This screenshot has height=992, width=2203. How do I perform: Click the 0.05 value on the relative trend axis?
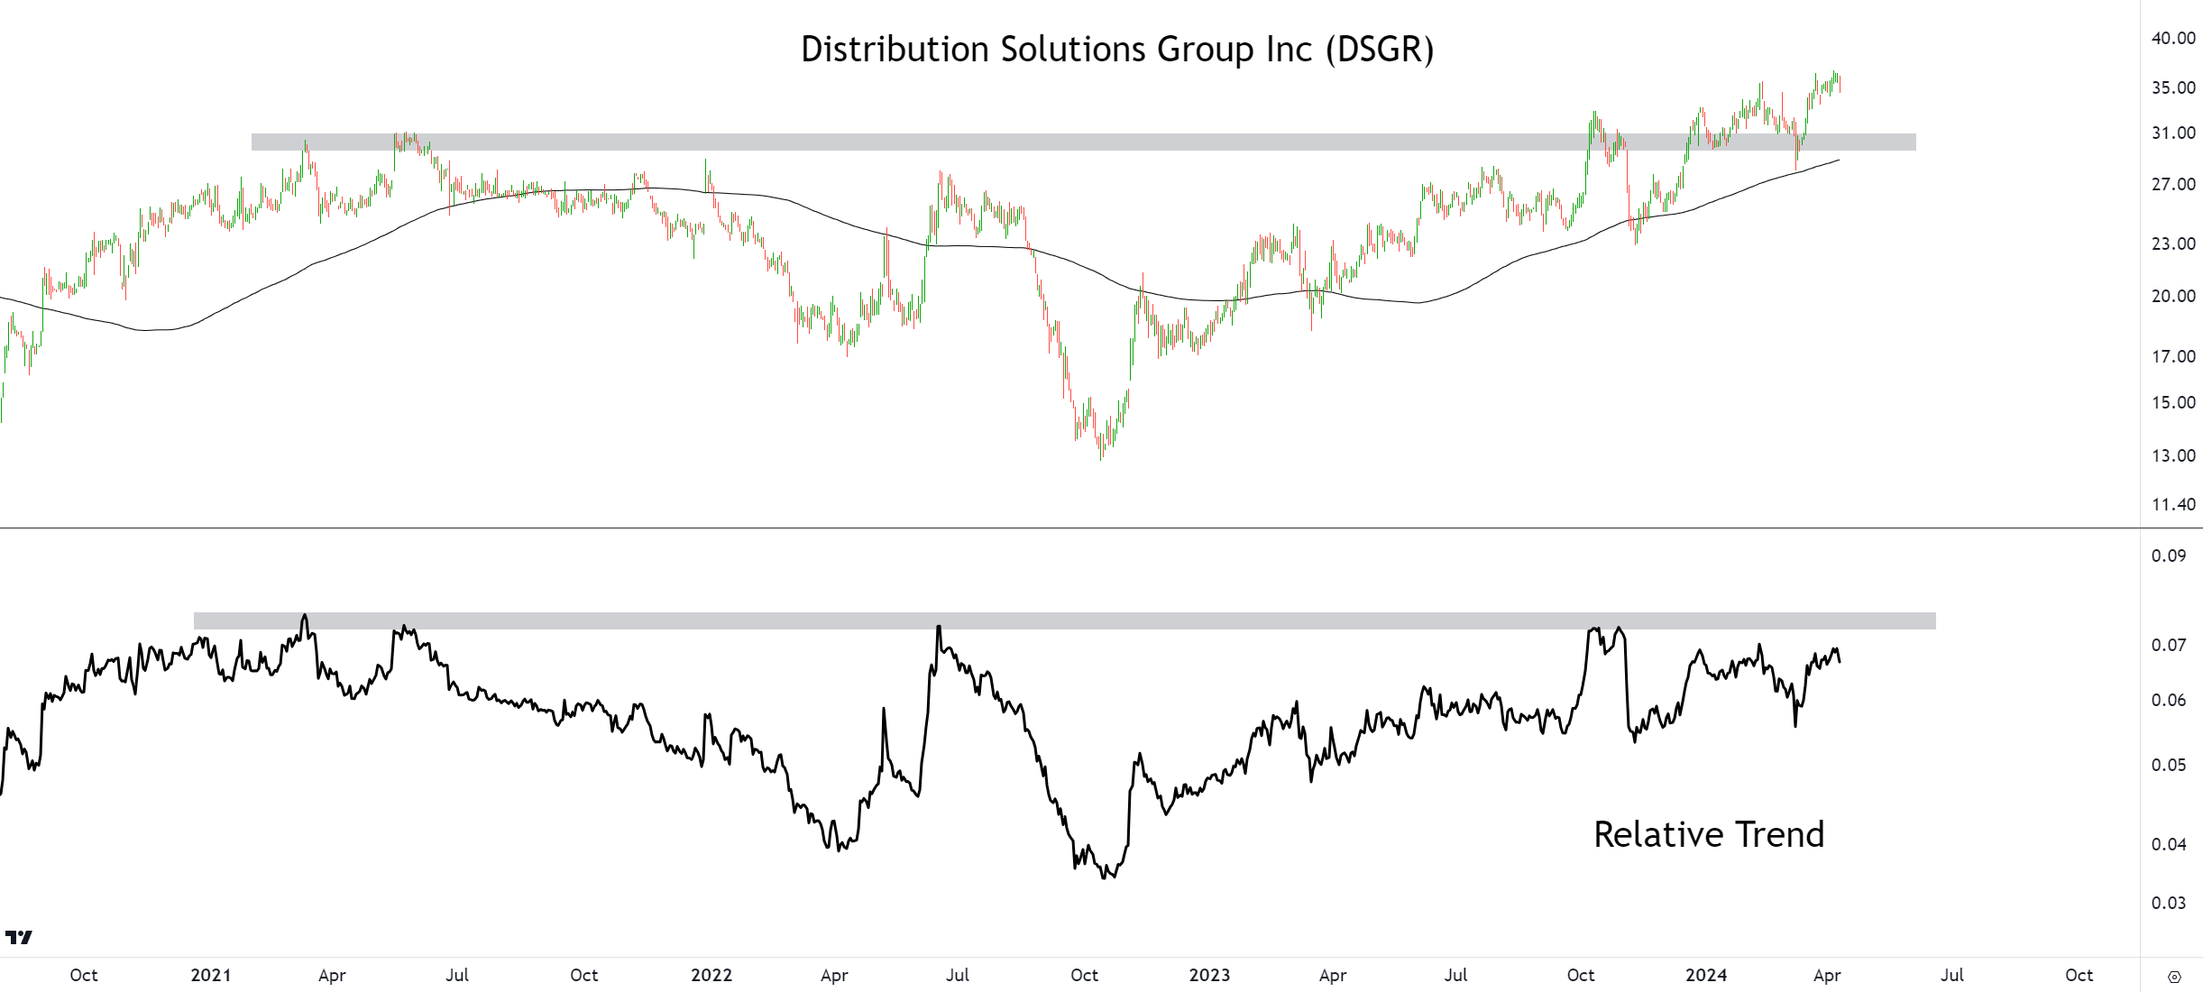point(2169,765)
